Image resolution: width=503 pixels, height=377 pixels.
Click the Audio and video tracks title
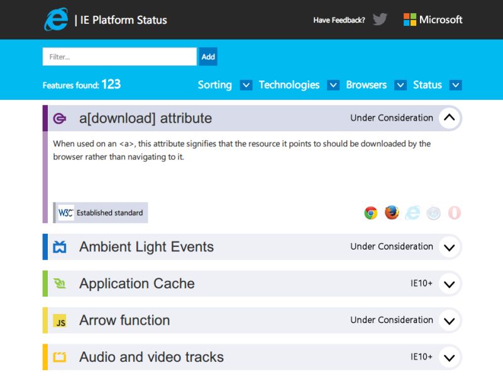click(x=152, y=357)
